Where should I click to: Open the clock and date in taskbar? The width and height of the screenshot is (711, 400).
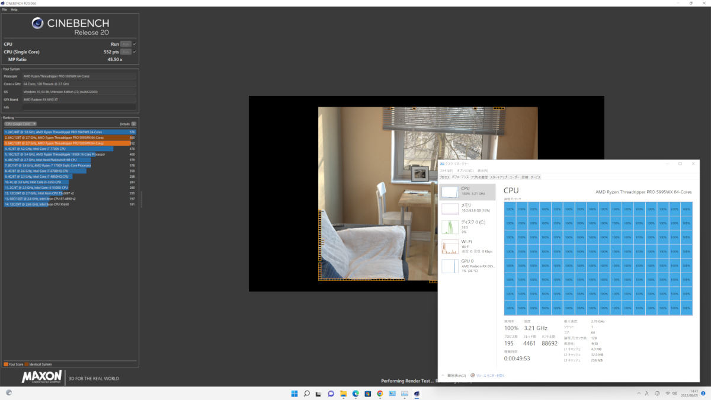pyautogui.click(x=691, y=393)
